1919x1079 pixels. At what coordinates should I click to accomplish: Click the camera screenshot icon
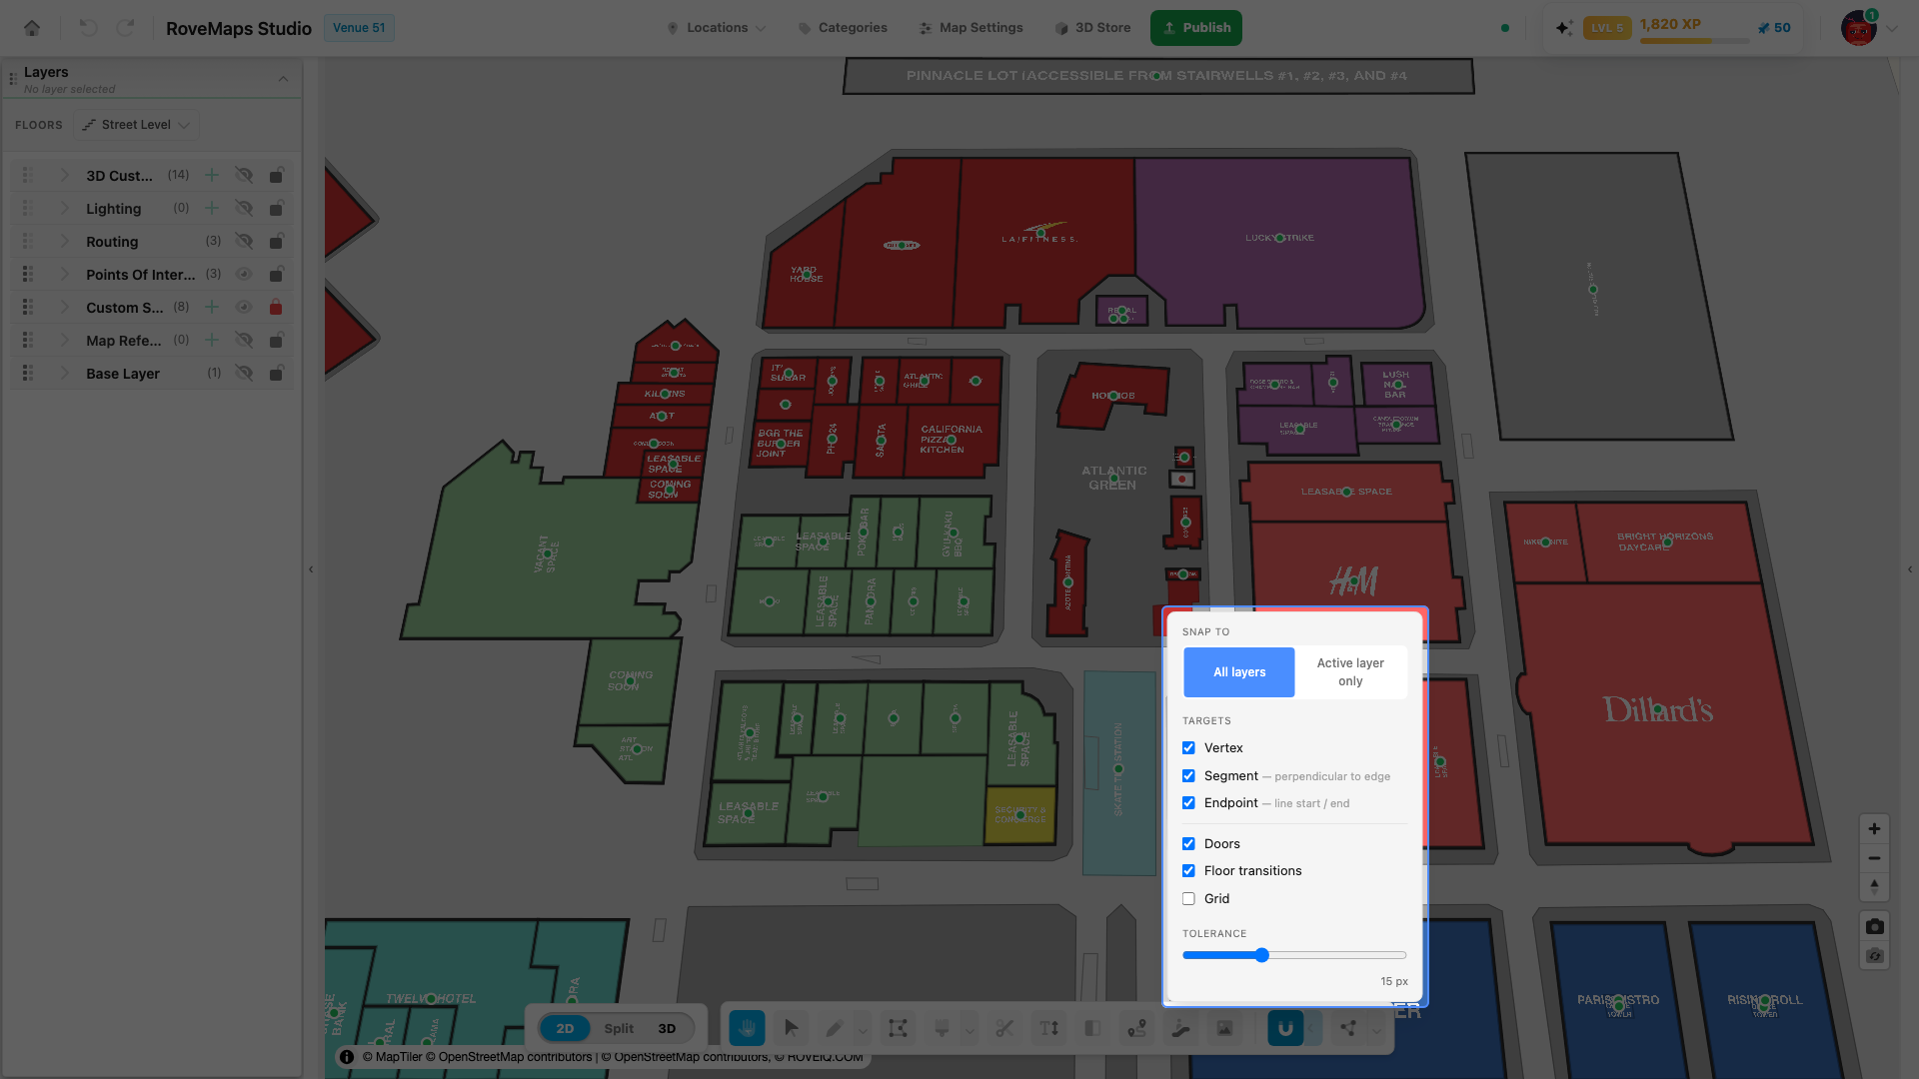[x=1874, y=926]
